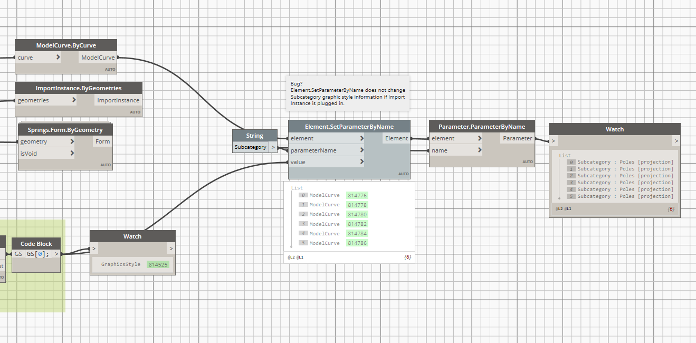Image resolution: width=696 pixels, height=343 pixels.
Task: Select index 2 Subcategory : Poles row
Action: (x=621, y=176)
